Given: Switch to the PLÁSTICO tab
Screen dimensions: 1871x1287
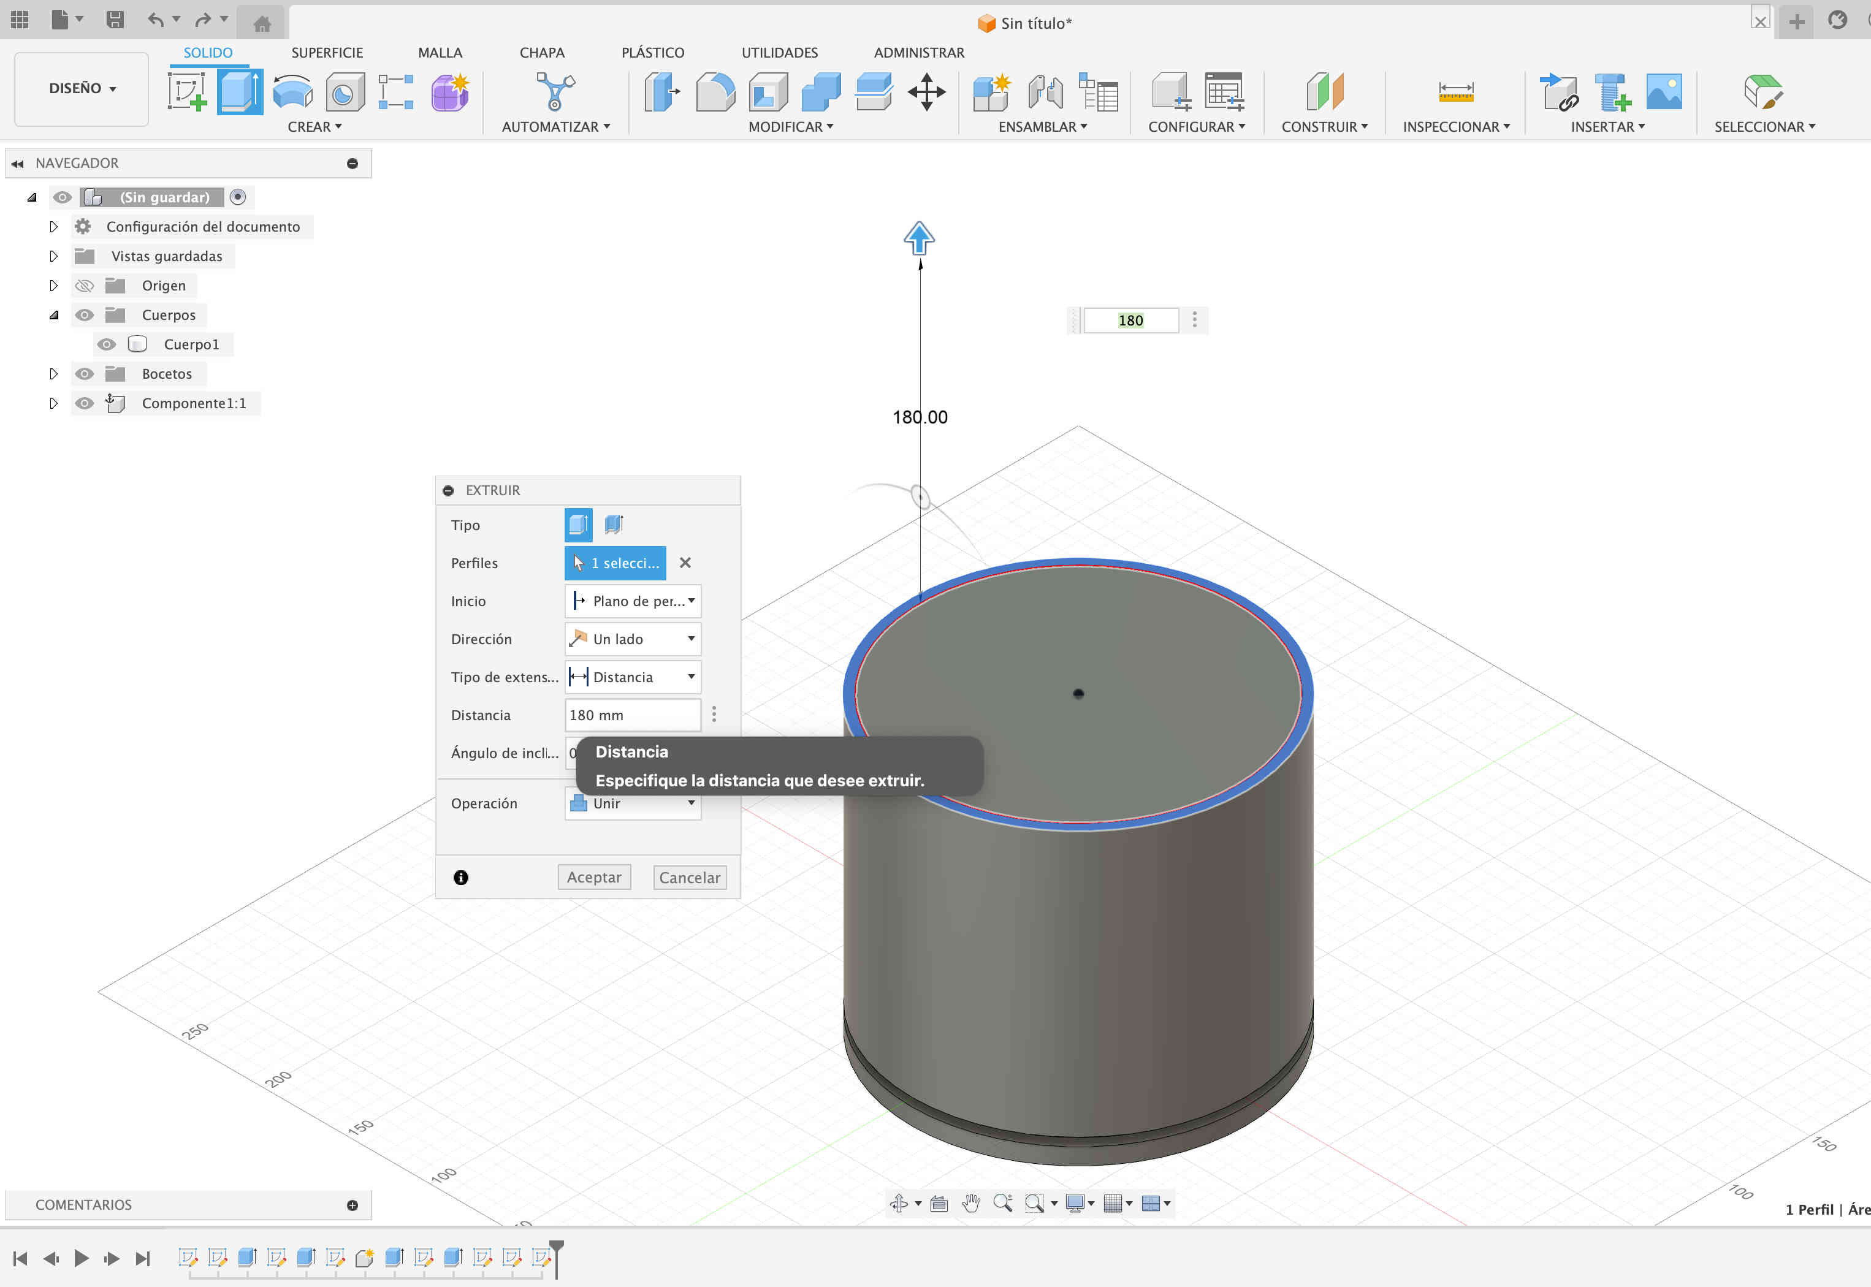Looking at the screenshot, I should 652,53.
